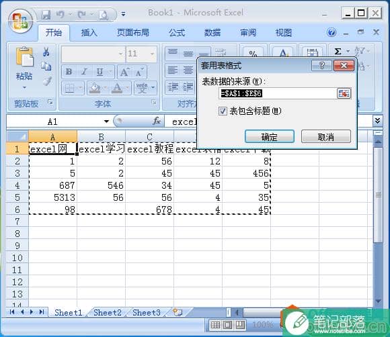Increase the indent
The image size is (390, 337).
(x=188, y=87)
